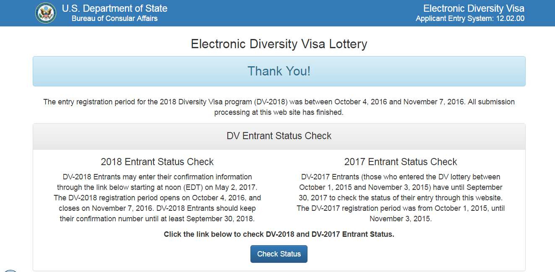This screenshot has width=555, height=272.
Task: Click the "U.S. Department of State" header text
Action: pyautogui.click(x=115, y=8)
